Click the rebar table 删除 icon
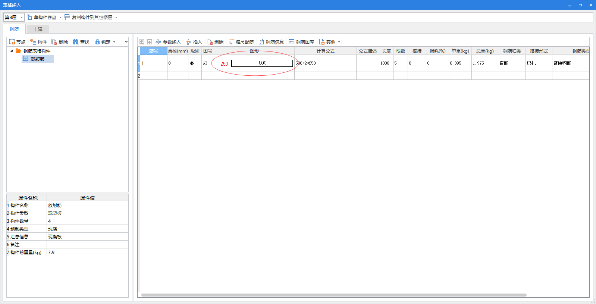Viewport: 596px width, 304px height. coord(210,42)
